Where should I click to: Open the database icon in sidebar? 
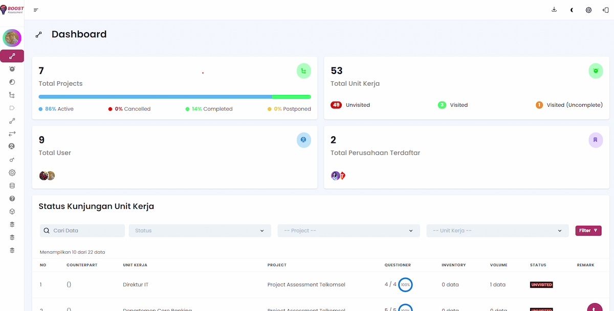[12, 186]
